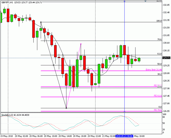The image size is (171, 138).
Task: Click the Stochastic 50 level label
Action: coord(164,123)
